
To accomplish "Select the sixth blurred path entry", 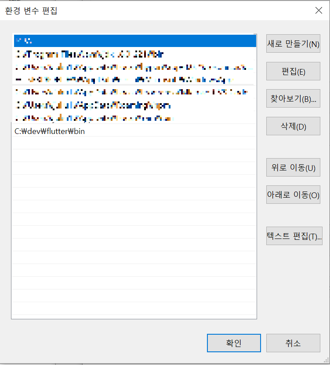I will coord(134,105).
